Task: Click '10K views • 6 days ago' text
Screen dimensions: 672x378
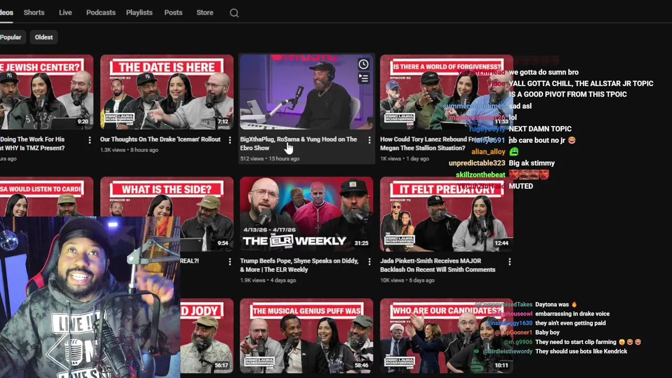Action: pos(407,280)
